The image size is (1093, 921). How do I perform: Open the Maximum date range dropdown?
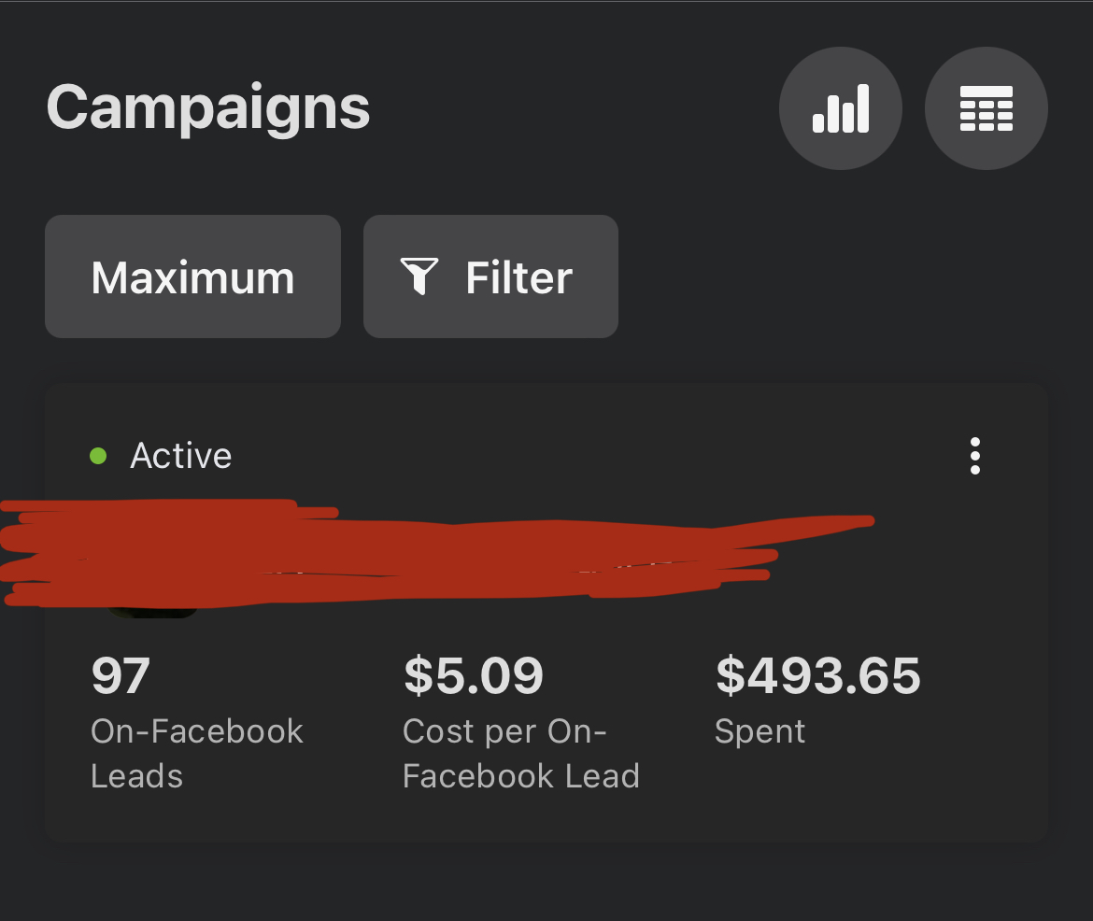coord(192,276)
